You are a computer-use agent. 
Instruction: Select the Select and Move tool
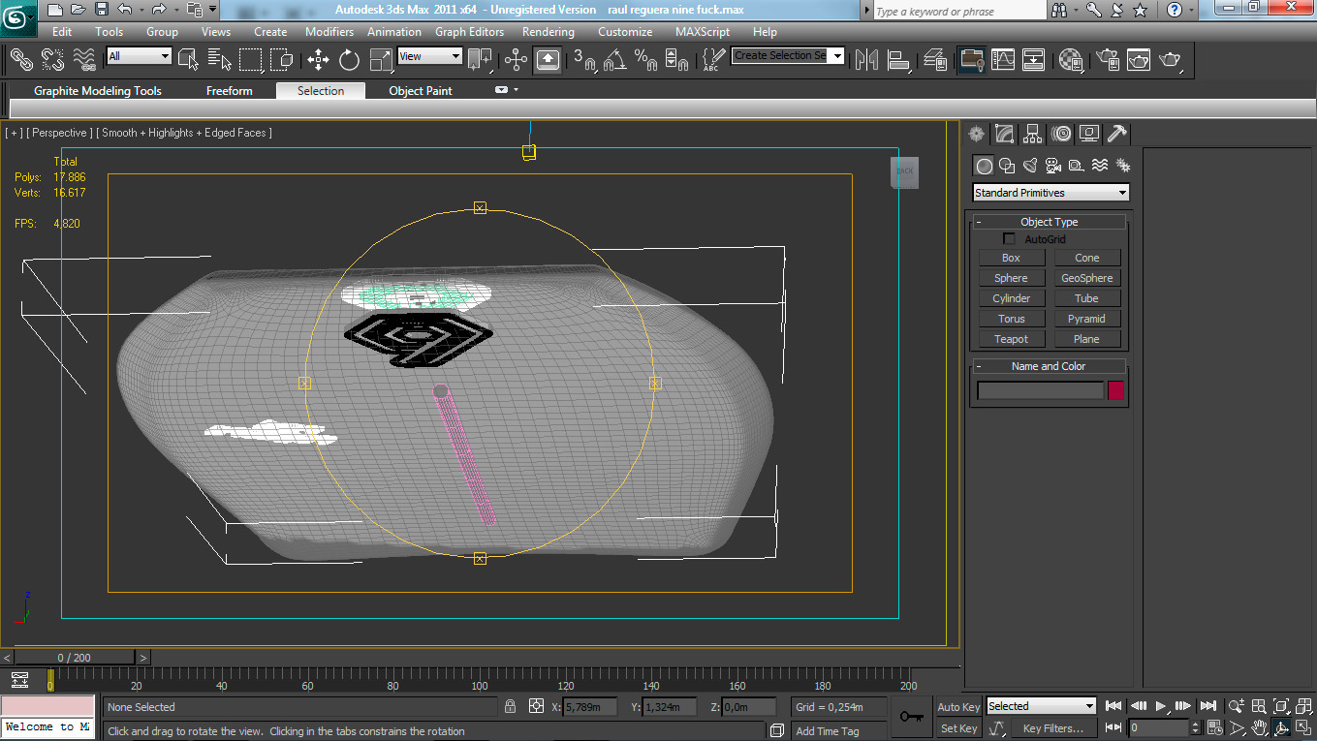[x=318, y=60]
